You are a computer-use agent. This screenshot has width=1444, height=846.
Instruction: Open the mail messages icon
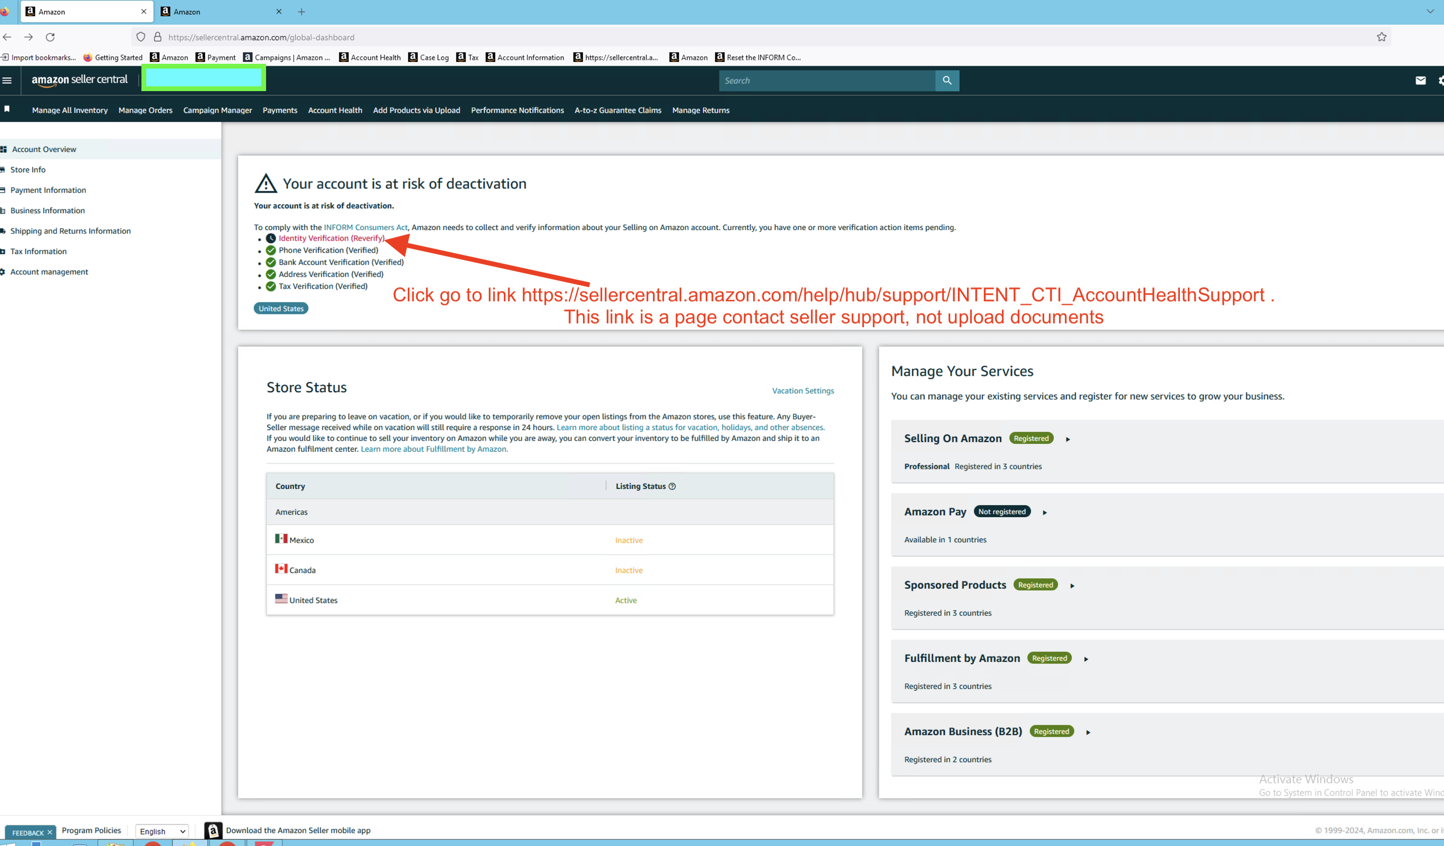click(x=1421, y=80)
